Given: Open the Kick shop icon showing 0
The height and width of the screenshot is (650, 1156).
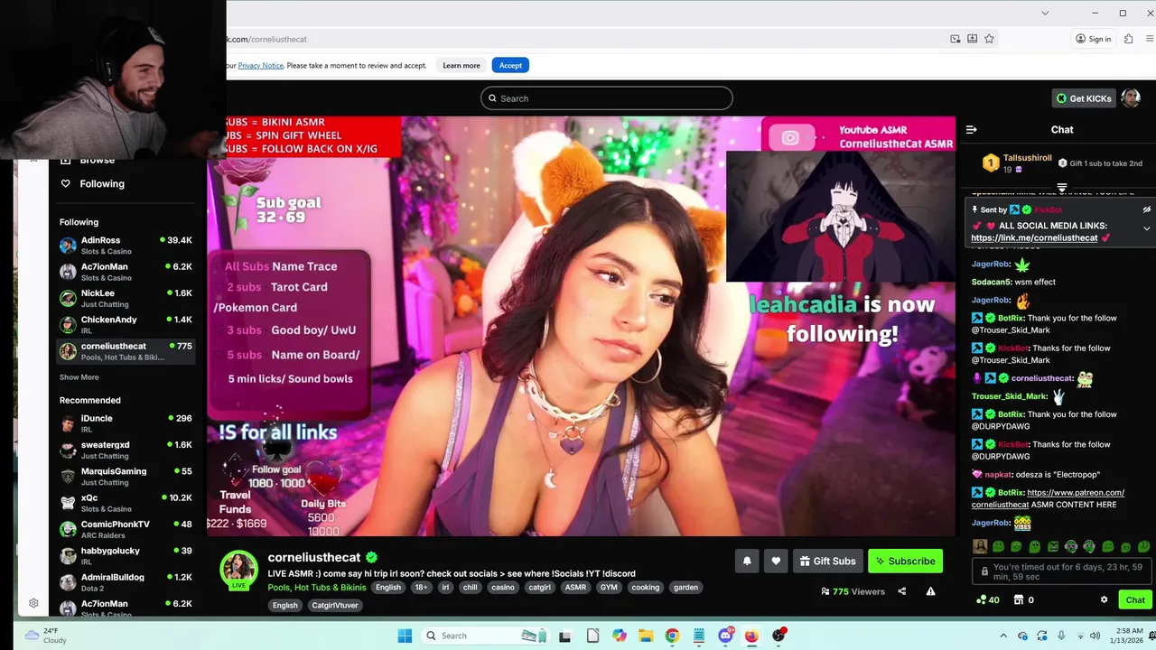Looking at the screenshot, I should tap(1023, 599).
